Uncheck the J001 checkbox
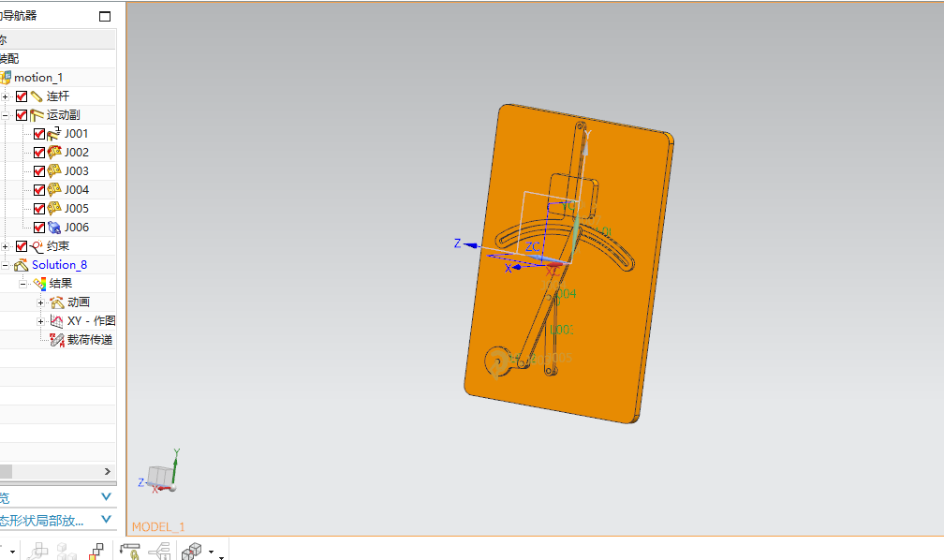 pyautogui.click(x=39, y=134)
